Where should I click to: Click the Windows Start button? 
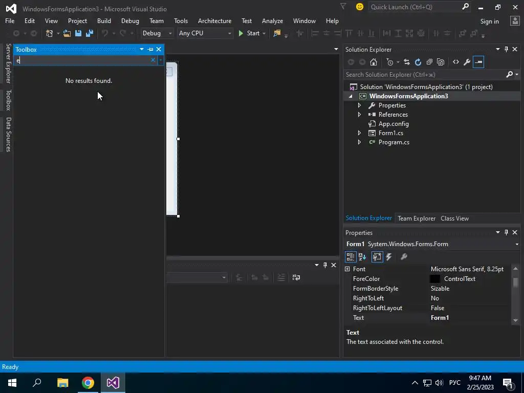12,383
